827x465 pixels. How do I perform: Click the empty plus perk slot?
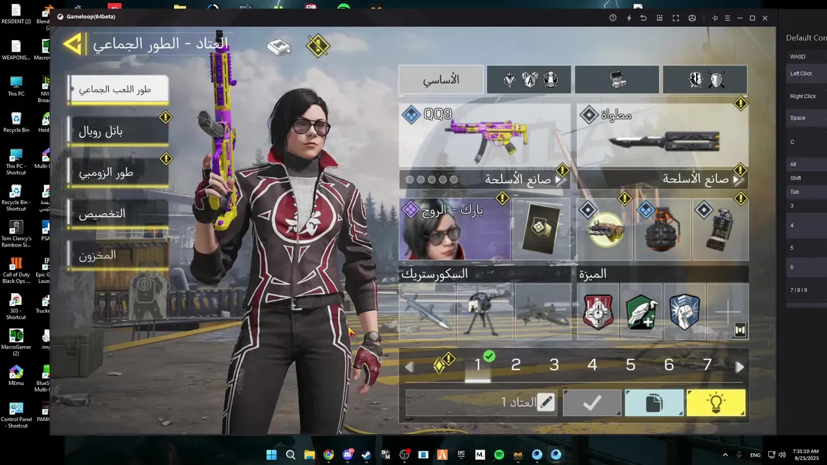(x=728, y=311)
